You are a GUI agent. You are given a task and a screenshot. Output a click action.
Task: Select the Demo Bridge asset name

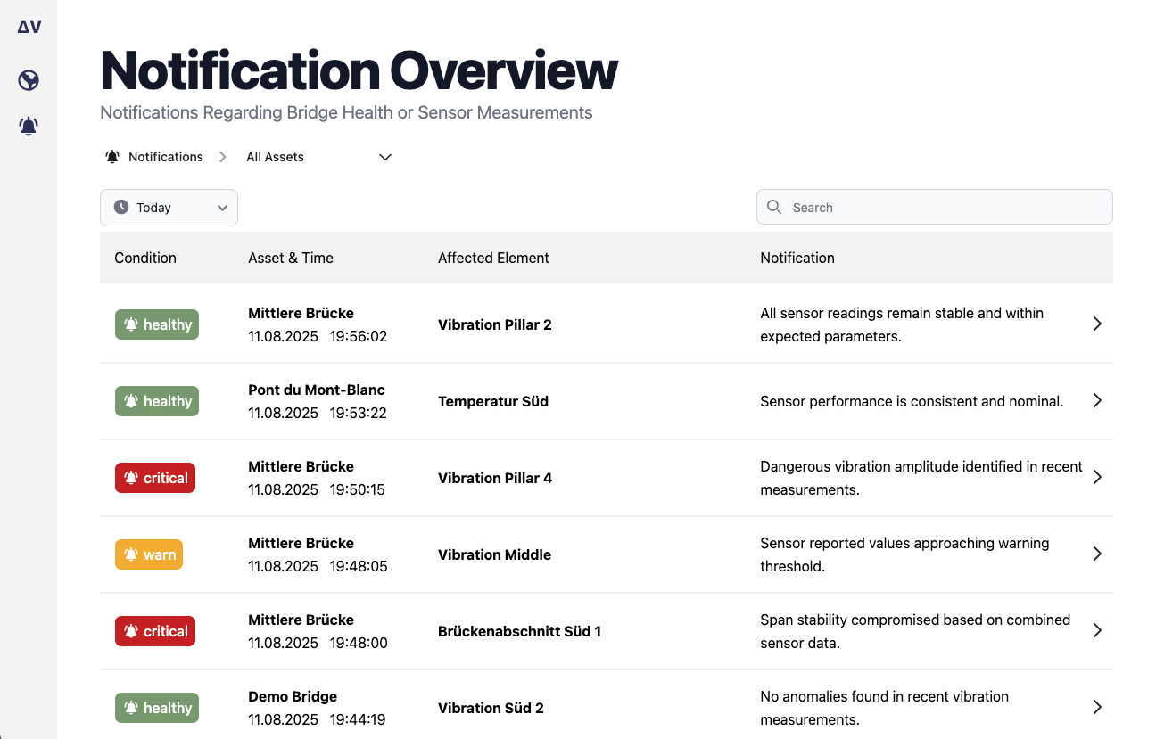tap(293, 696)
